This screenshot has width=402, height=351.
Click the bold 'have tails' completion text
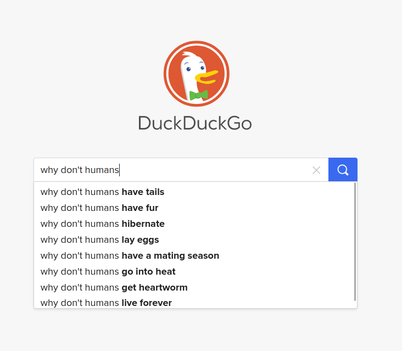click(x=143, y=192)
